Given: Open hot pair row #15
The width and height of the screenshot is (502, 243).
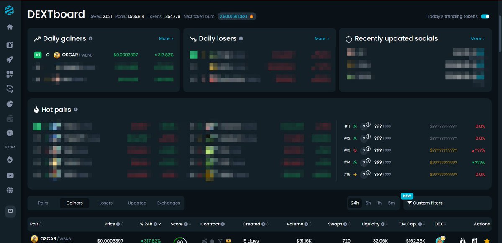Looking at the screenshot, I should pos(415,175).
